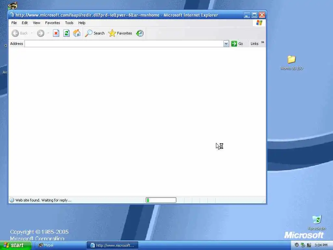
Task: Maximize the Internet Explorer window
Action: click(x=254, y=15)
